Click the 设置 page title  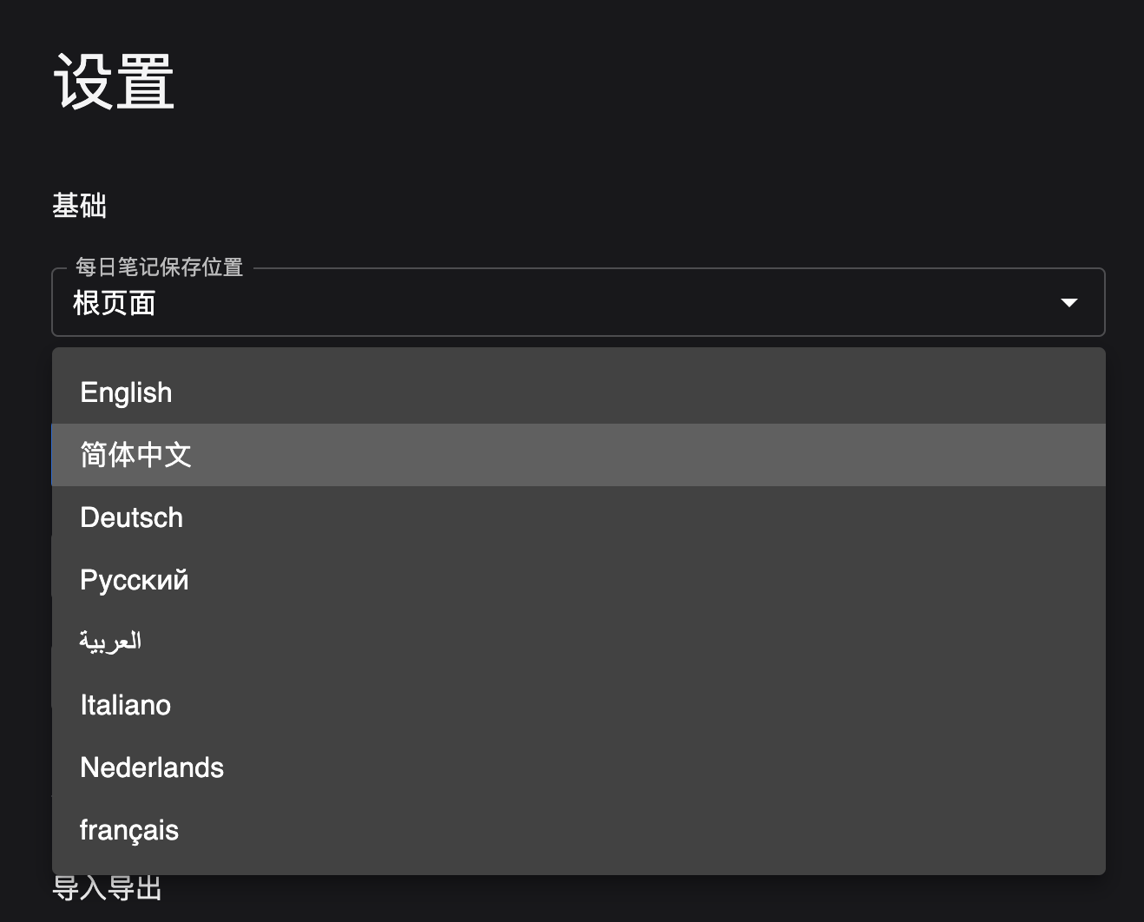click(113, 82)
